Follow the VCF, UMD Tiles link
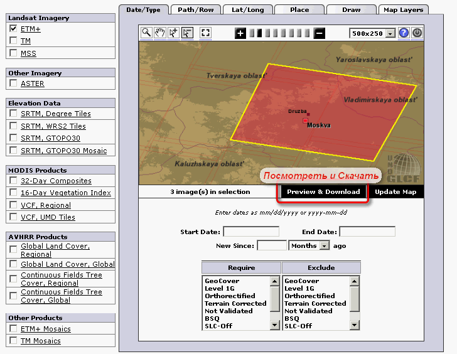Screen dimensions: 457x354 (x=48, y=217)
